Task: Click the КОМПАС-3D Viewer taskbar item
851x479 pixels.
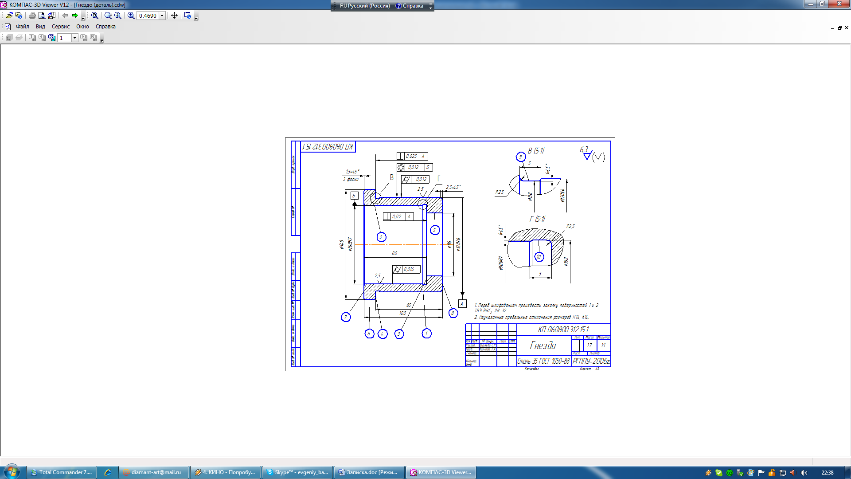Action: (441, 472)
